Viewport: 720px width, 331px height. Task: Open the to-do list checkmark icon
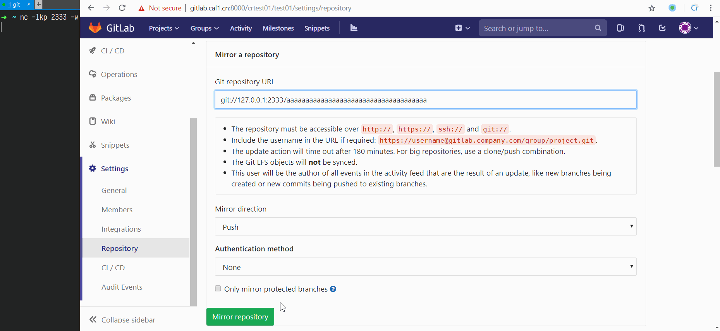pos(662,28)
